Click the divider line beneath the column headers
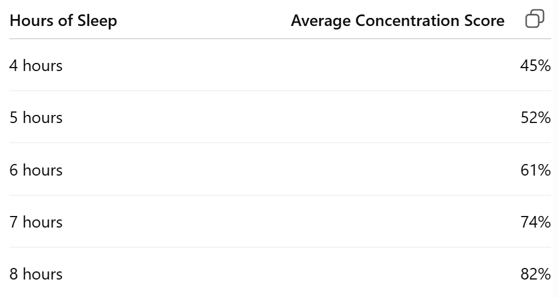Viewport: 558px width, 298px height. 280,39
